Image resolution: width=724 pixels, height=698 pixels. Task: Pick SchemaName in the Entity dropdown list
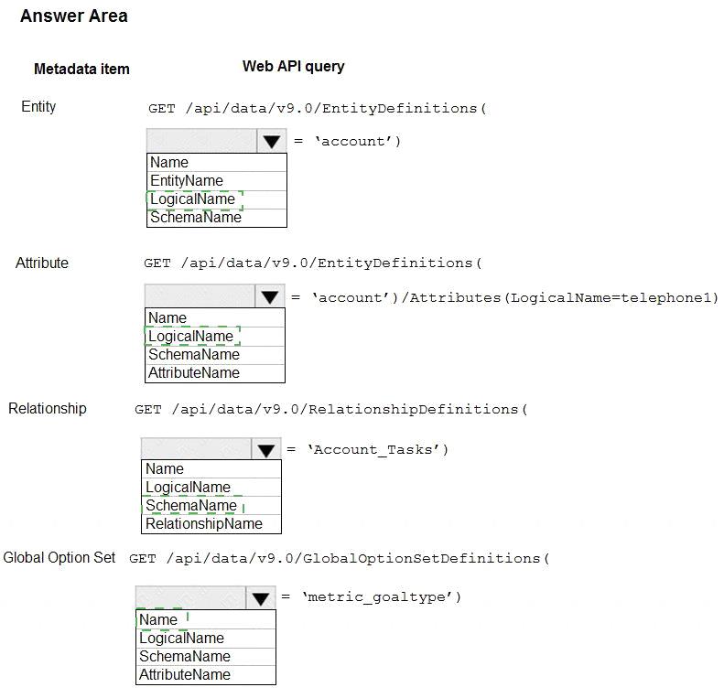pos(217,218)
